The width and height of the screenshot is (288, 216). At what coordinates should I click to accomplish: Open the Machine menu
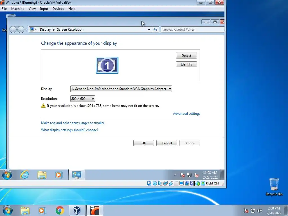[18, 9]
